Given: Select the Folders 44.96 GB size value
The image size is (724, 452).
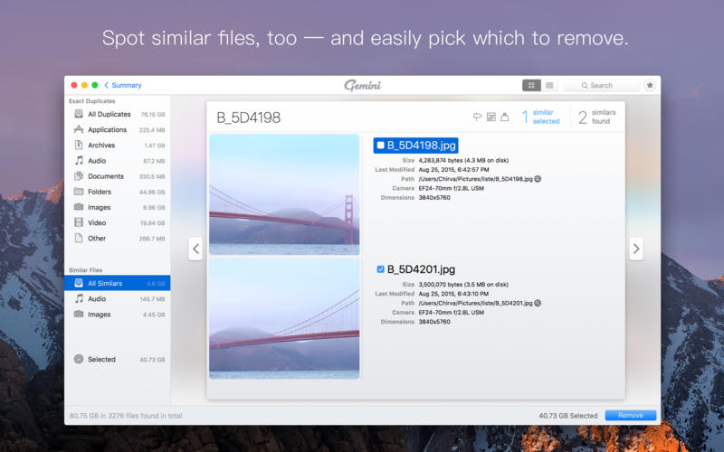Looking at the screenshot, I should [152, 193].
